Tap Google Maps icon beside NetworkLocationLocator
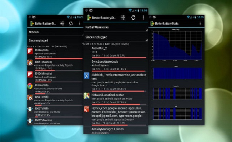This screenshot has height=142, width=232. click(x=87, y=95)
